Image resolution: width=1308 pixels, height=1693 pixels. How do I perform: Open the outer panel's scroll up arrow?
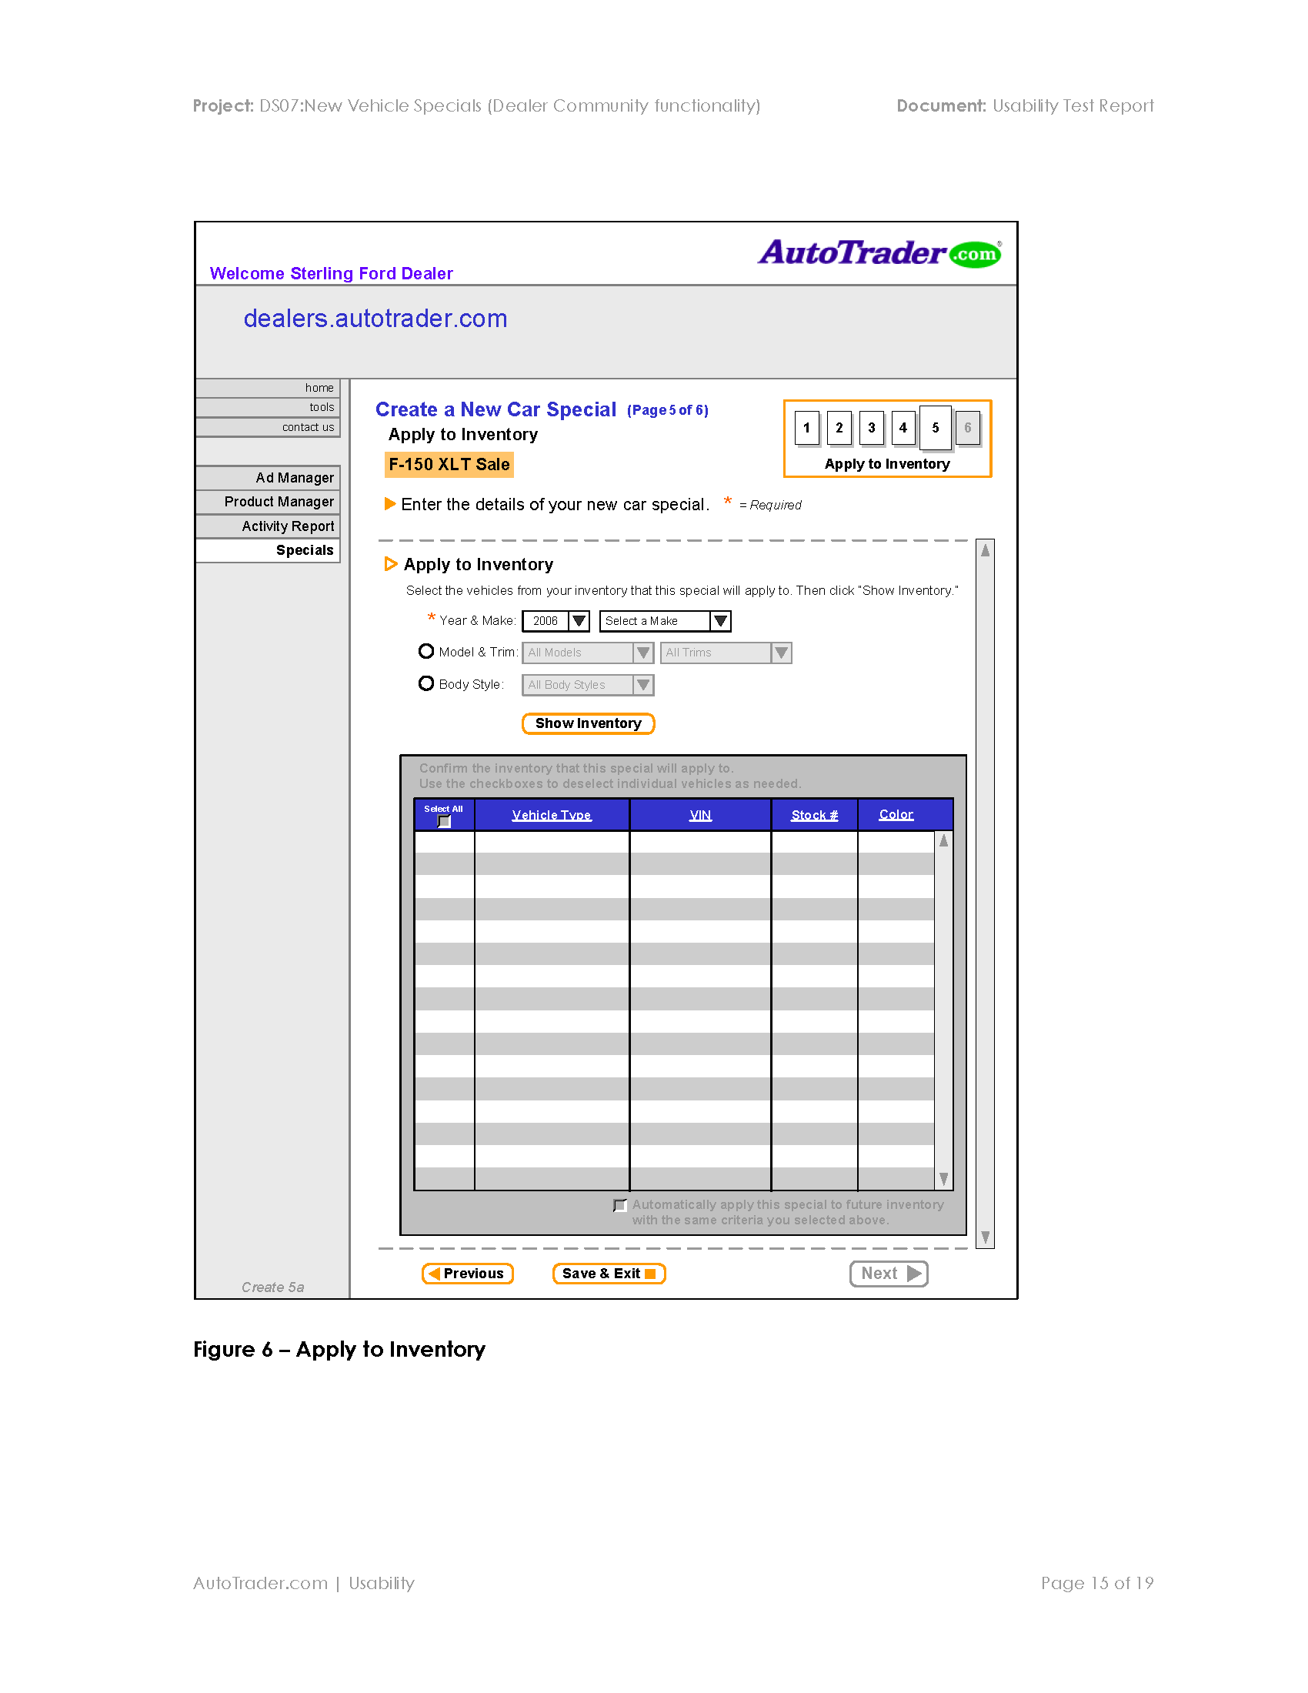985,549
